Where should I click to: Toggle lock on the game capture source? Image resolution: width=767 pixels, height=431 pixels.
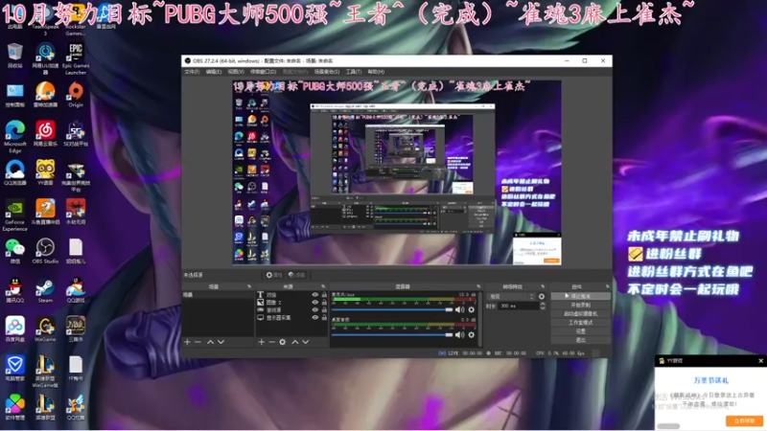pyautogui.click(x=324, y=309)
